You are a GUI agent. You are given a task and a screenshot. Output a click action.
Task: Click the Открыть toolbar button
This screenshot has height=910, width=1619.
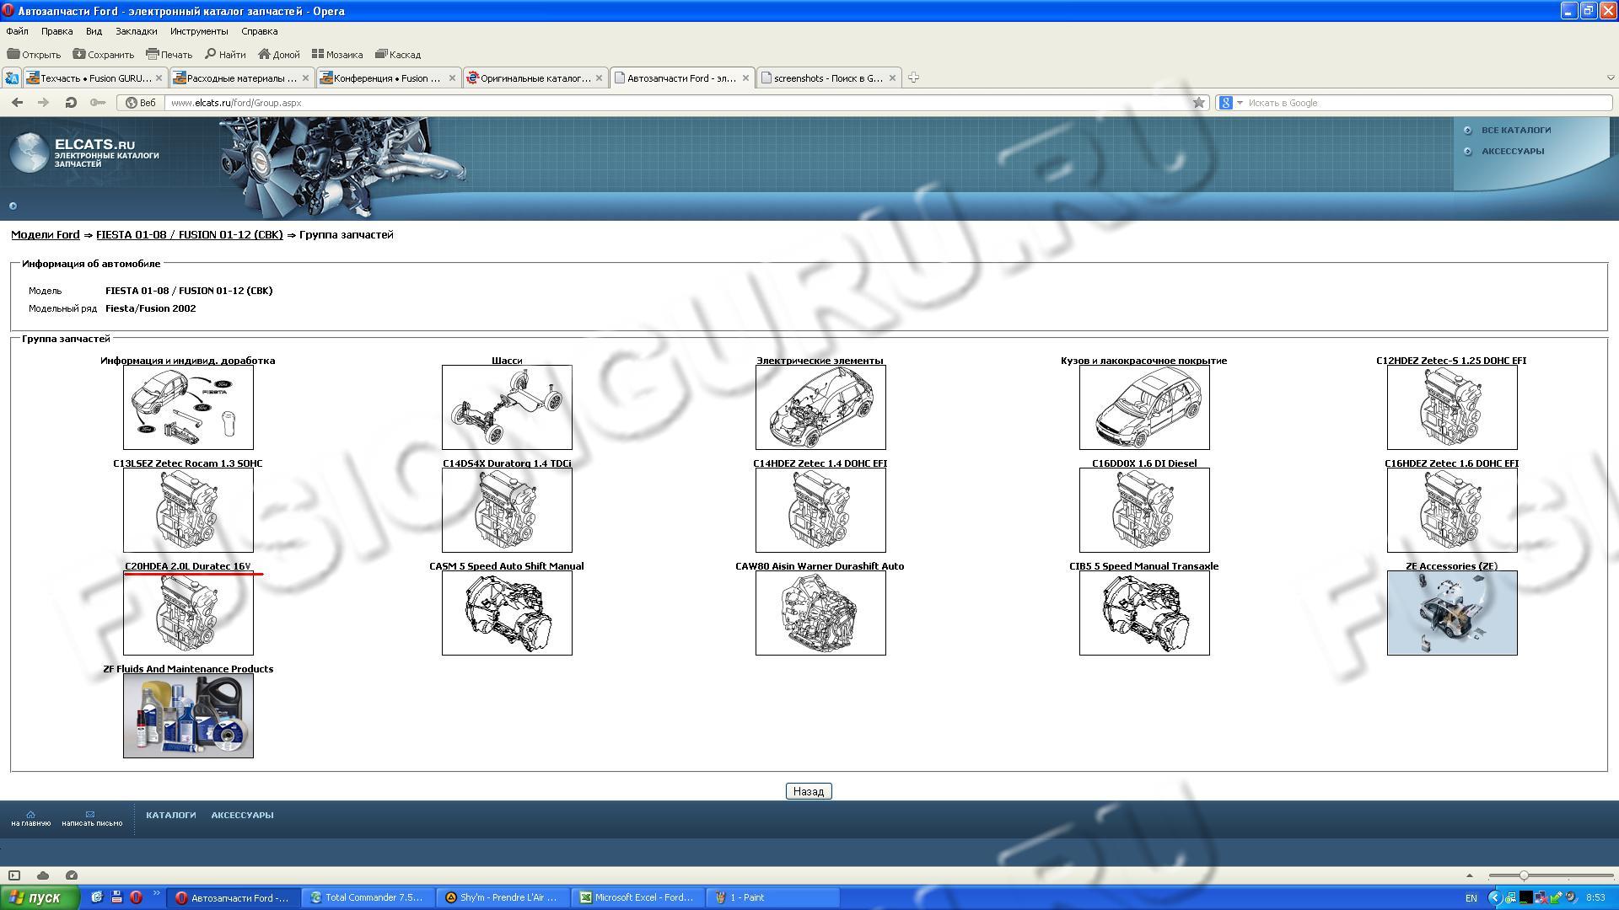(x=34, y=55)
